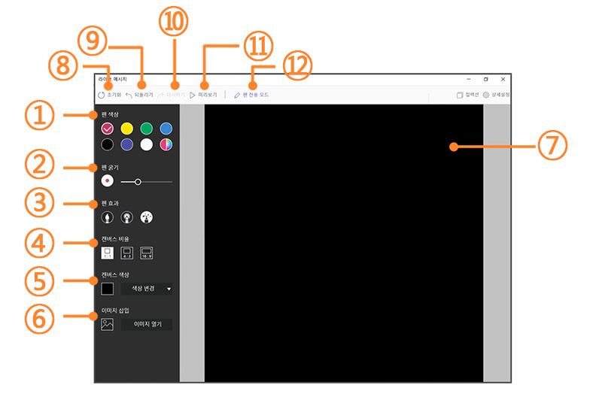This screenshot has width=602, height=406.
Task: Click the 이미지 열기 button
Action: 147,325
